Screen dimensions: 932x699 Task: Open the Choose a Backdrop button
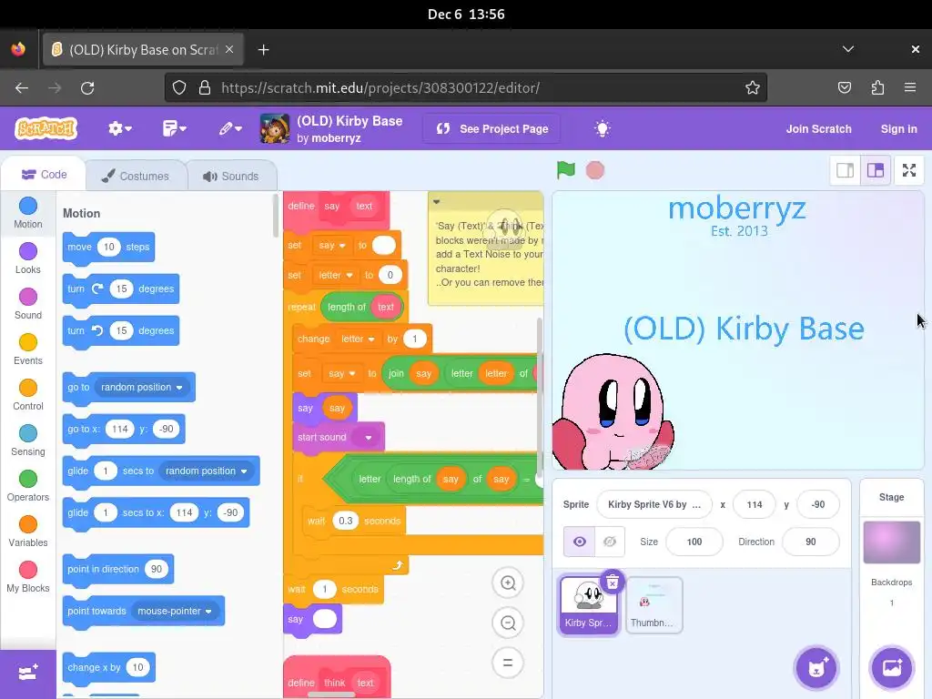coord(892,667)
